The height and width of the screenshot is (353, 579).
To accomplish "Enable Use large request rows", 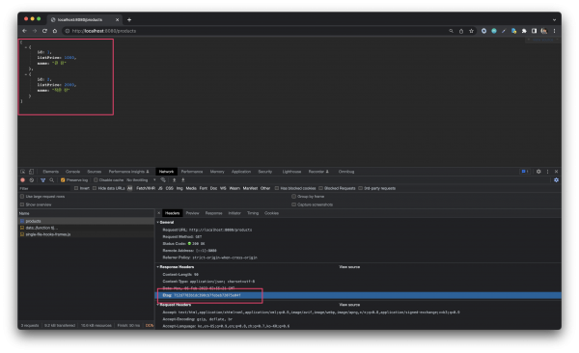I will 22,197.
